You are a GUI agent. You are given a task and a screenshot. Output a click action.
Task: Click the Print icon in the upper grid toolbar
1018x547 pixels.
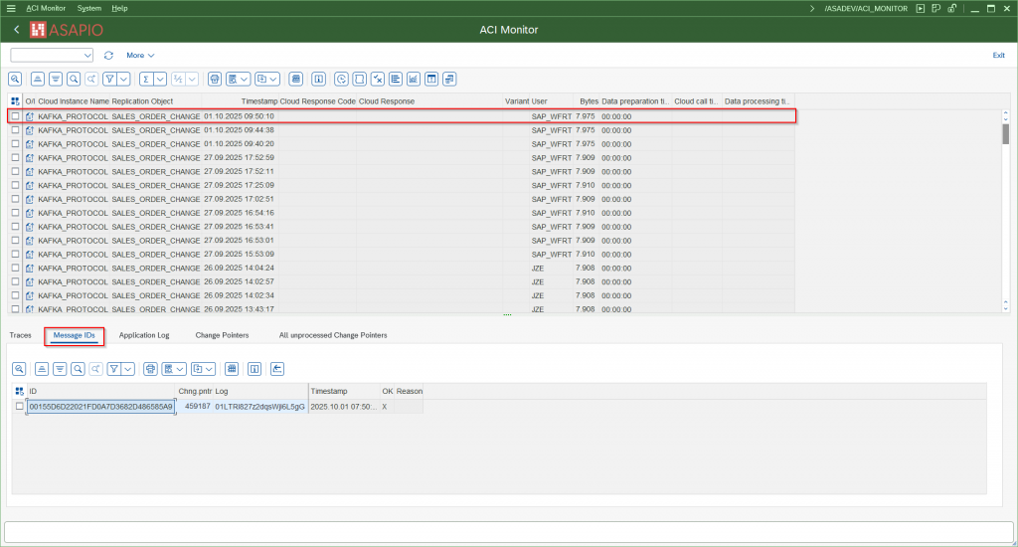(x=215, y=79)
